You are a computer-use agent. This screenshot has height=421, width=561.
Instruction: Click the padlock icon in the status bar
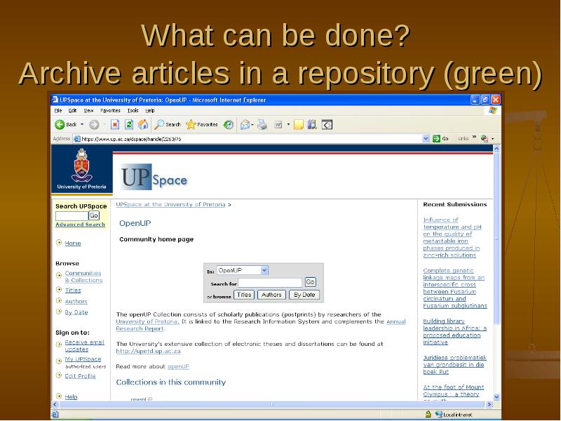(x=428, y=414)
